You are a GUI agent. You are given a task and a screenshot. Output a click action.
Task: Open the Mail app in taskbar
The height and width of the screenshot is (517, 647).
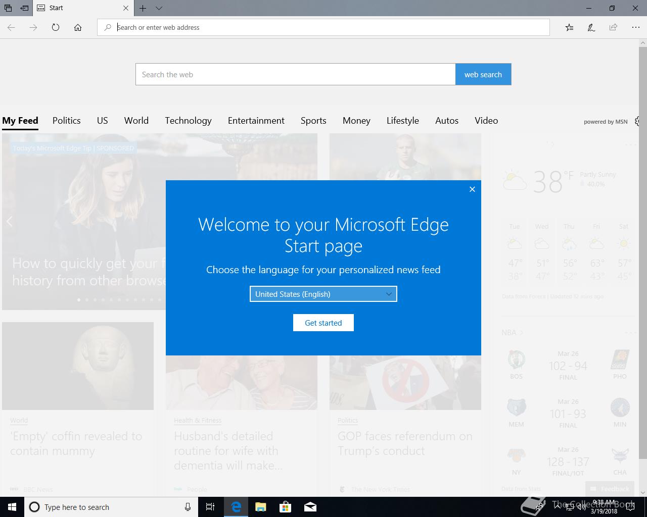(x=310, y=507)
